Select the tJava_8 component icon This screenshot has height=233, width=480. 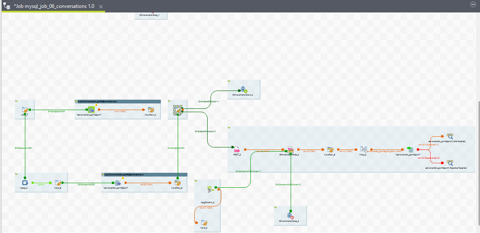point(58,183)
